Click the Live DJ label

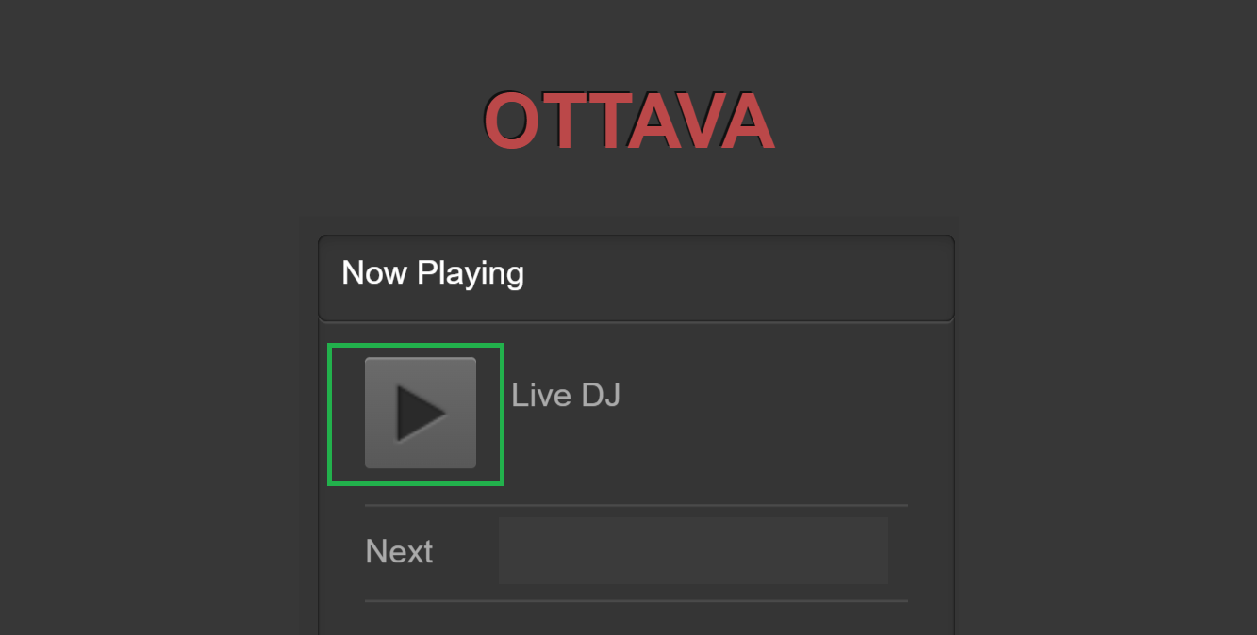tap(566, 395)
